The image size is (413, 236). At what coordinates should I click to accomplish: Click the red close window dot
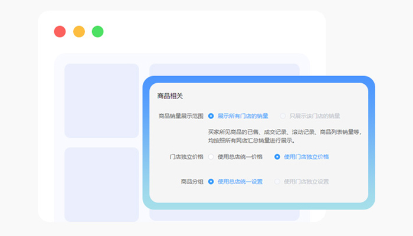pyautogui.click(x=60, y=32)
